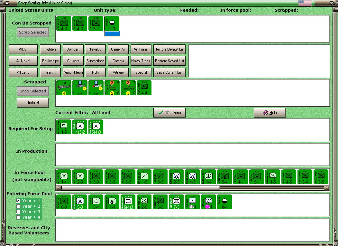
Task: Click the 1st Cav Div 1-5 counter
Action: 144,177
